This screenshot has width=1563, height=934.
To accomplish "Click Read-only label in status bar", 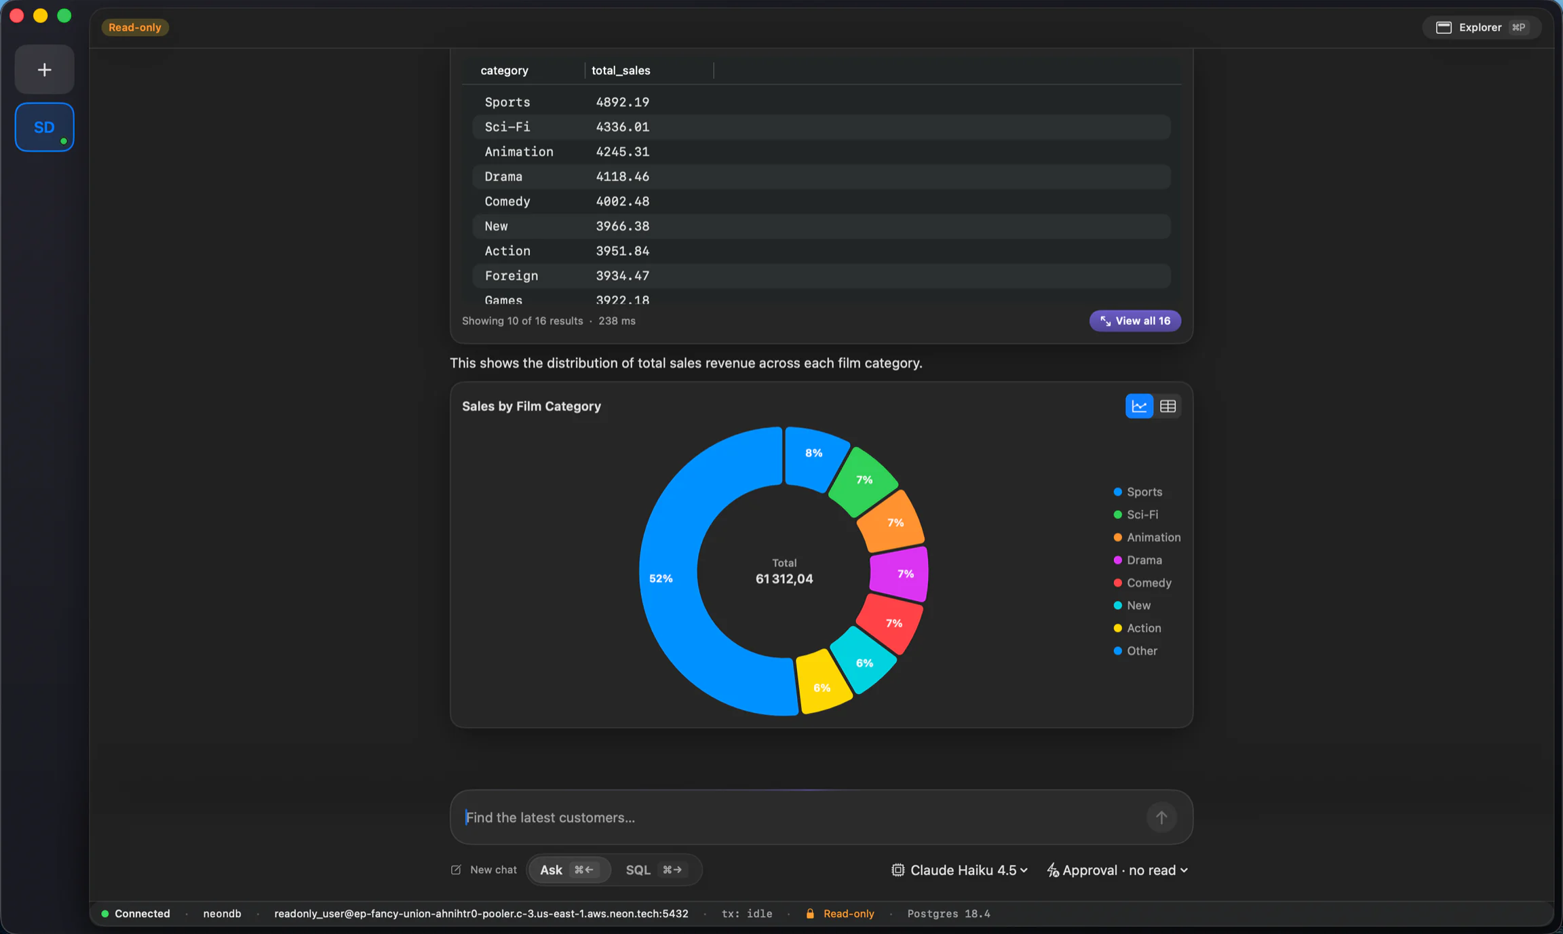I will pos(849,914).
